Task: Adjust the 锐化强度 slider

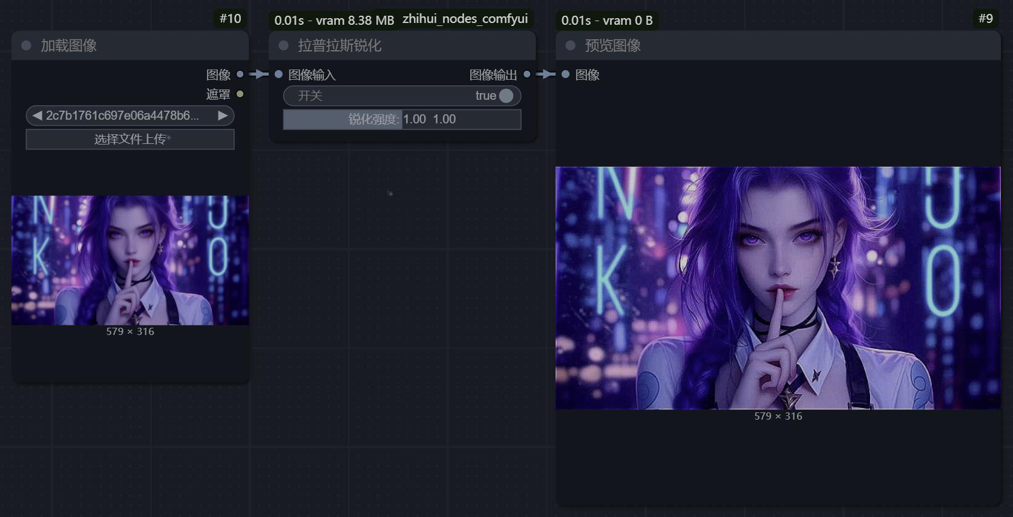Action: [x=402, y=119]
